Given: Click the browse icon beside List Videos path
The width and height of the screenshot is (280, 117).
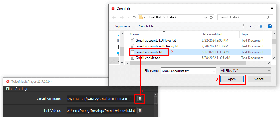Looking at the screenshot, I should point(140,111).
